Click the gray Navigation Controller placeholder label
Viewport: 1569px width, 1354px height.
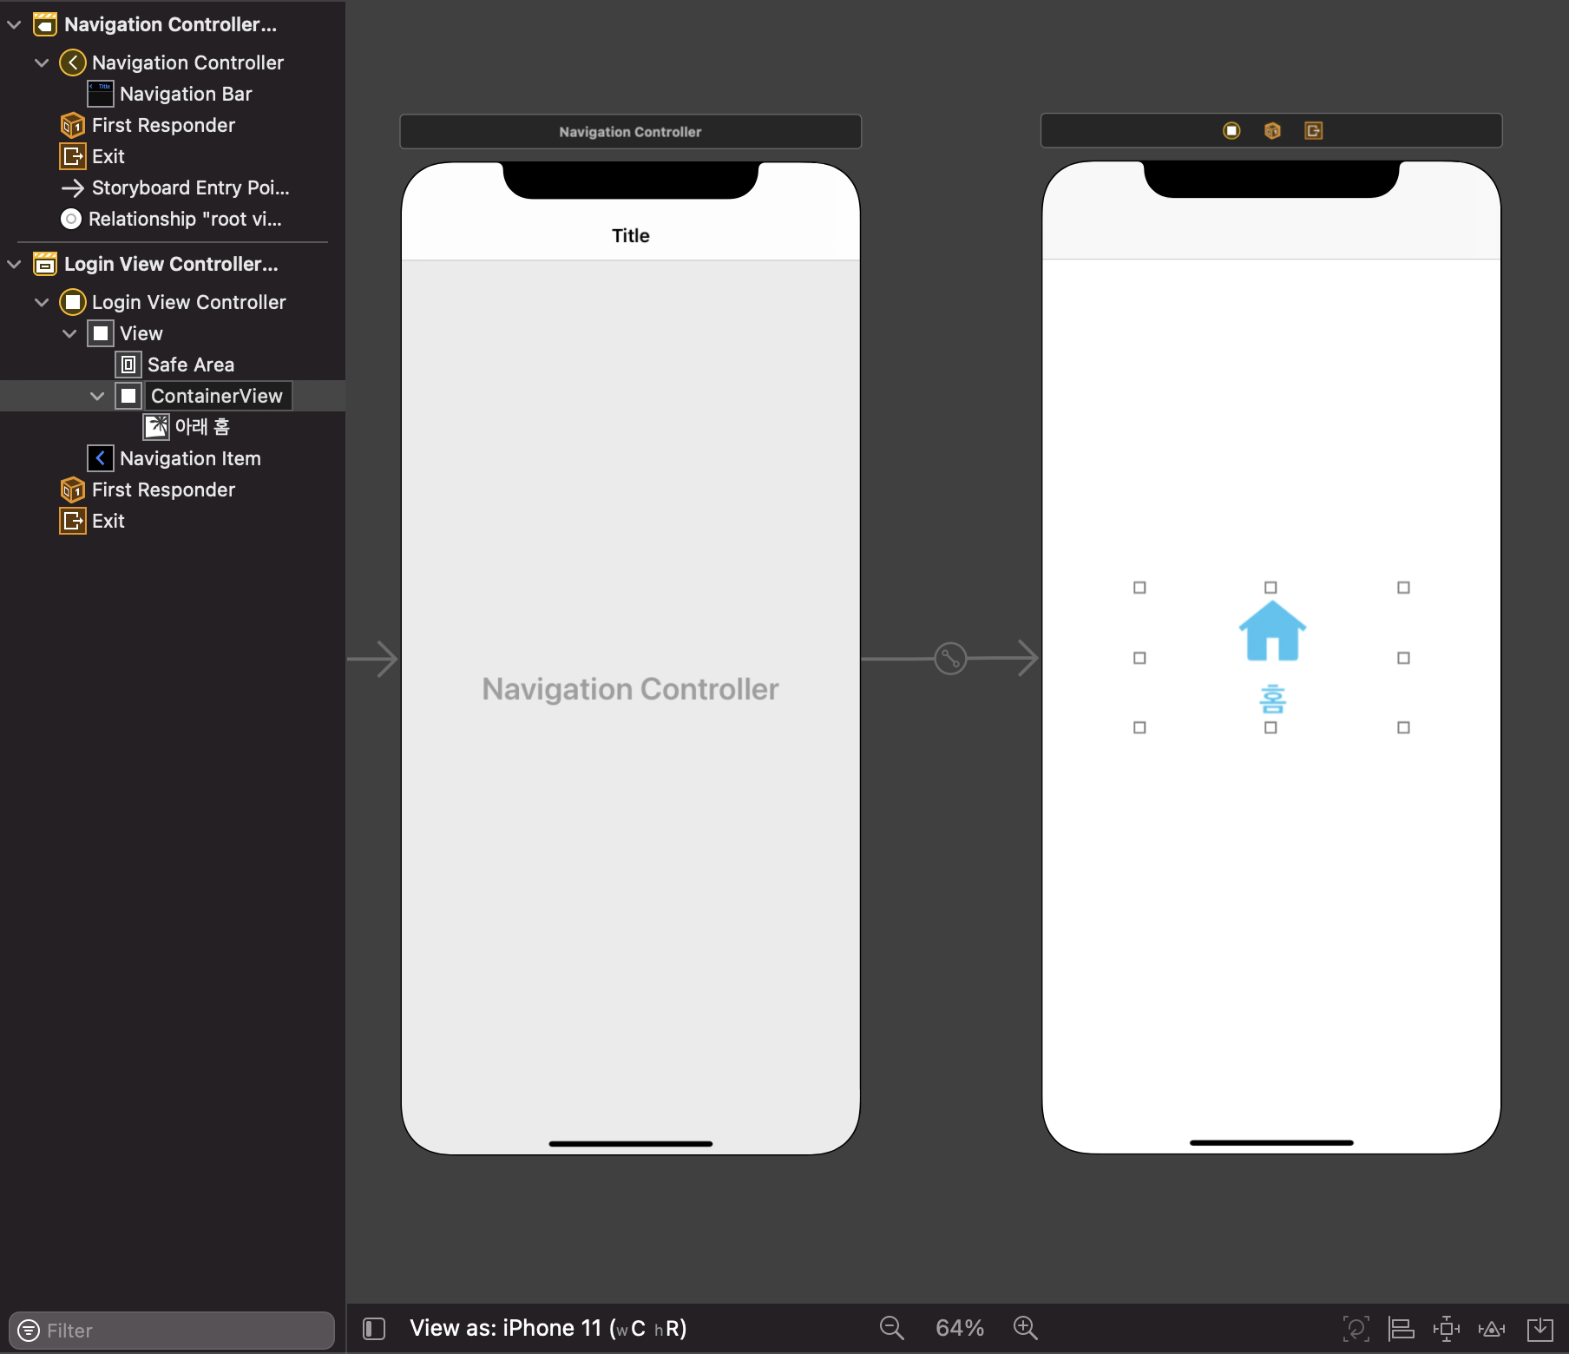[631, 689]
